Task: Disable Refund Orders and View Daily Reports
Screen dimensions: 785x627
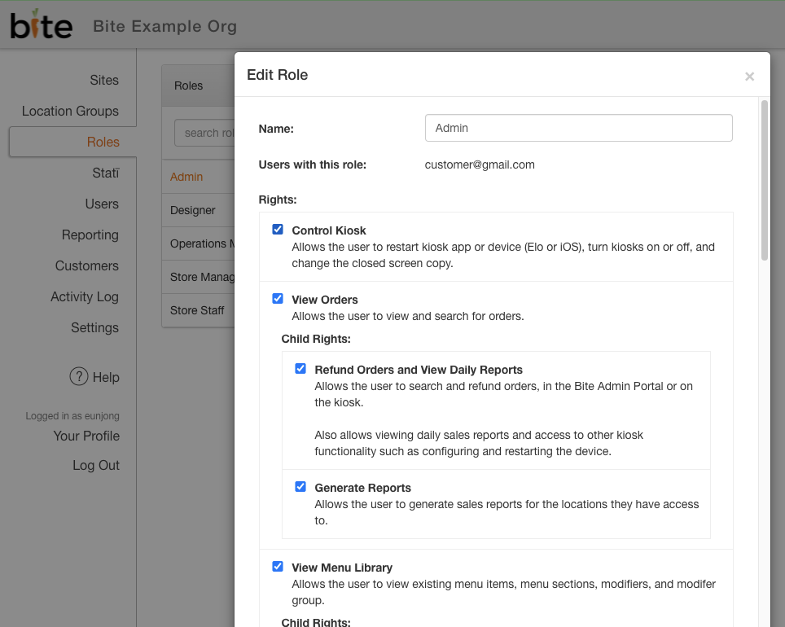Action: [x=300, y=368]
